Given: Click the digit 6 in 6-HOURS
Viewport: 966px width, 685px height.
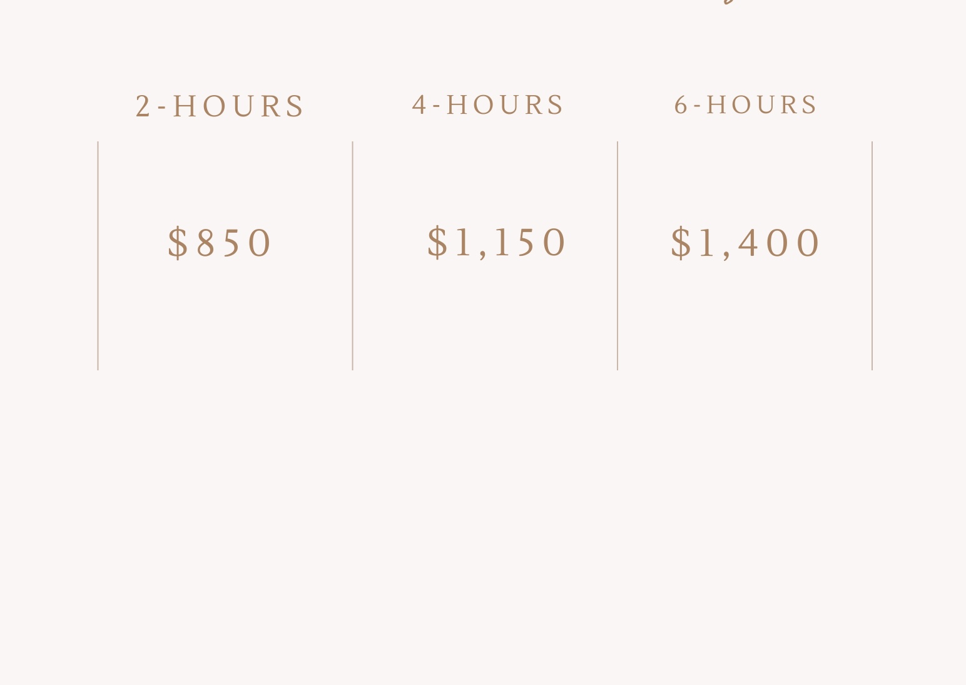Looking at the screenshot, I should tap(681, 105).
